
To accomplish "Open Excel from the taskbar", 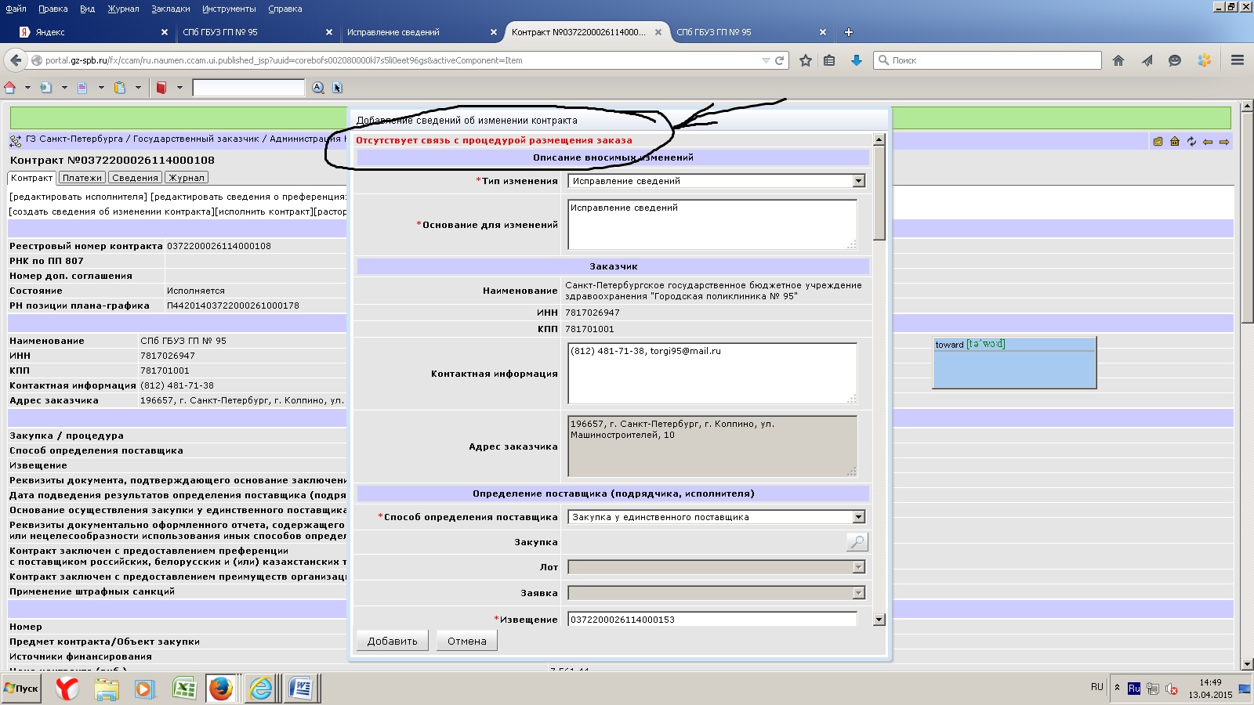I will [x=184, y=689].
